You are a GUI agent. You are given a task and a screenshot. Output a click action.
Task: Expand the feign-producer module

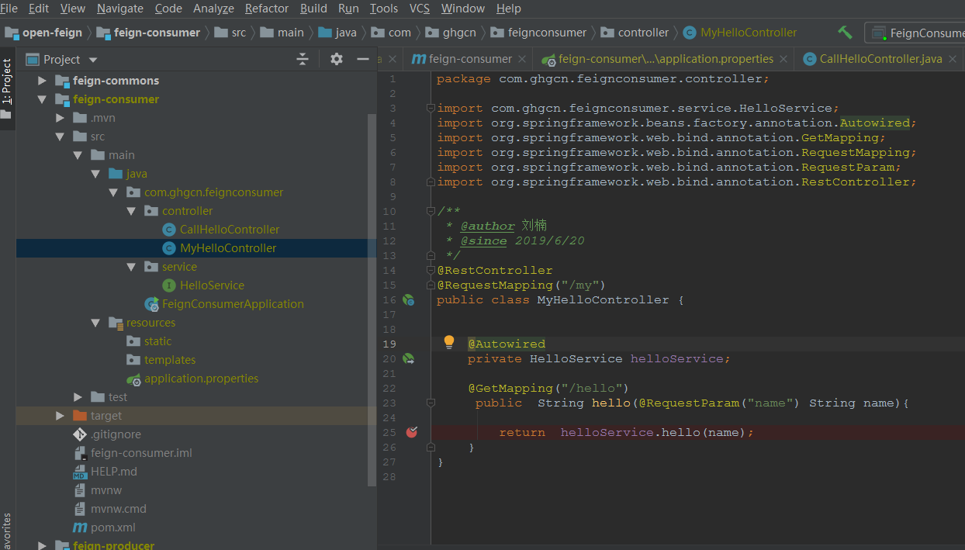[x=42, y=545]
